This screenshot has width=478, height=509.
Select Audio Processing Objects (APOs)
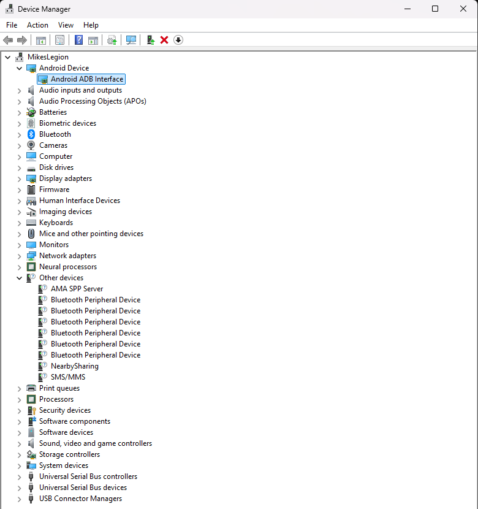(93, 101)
